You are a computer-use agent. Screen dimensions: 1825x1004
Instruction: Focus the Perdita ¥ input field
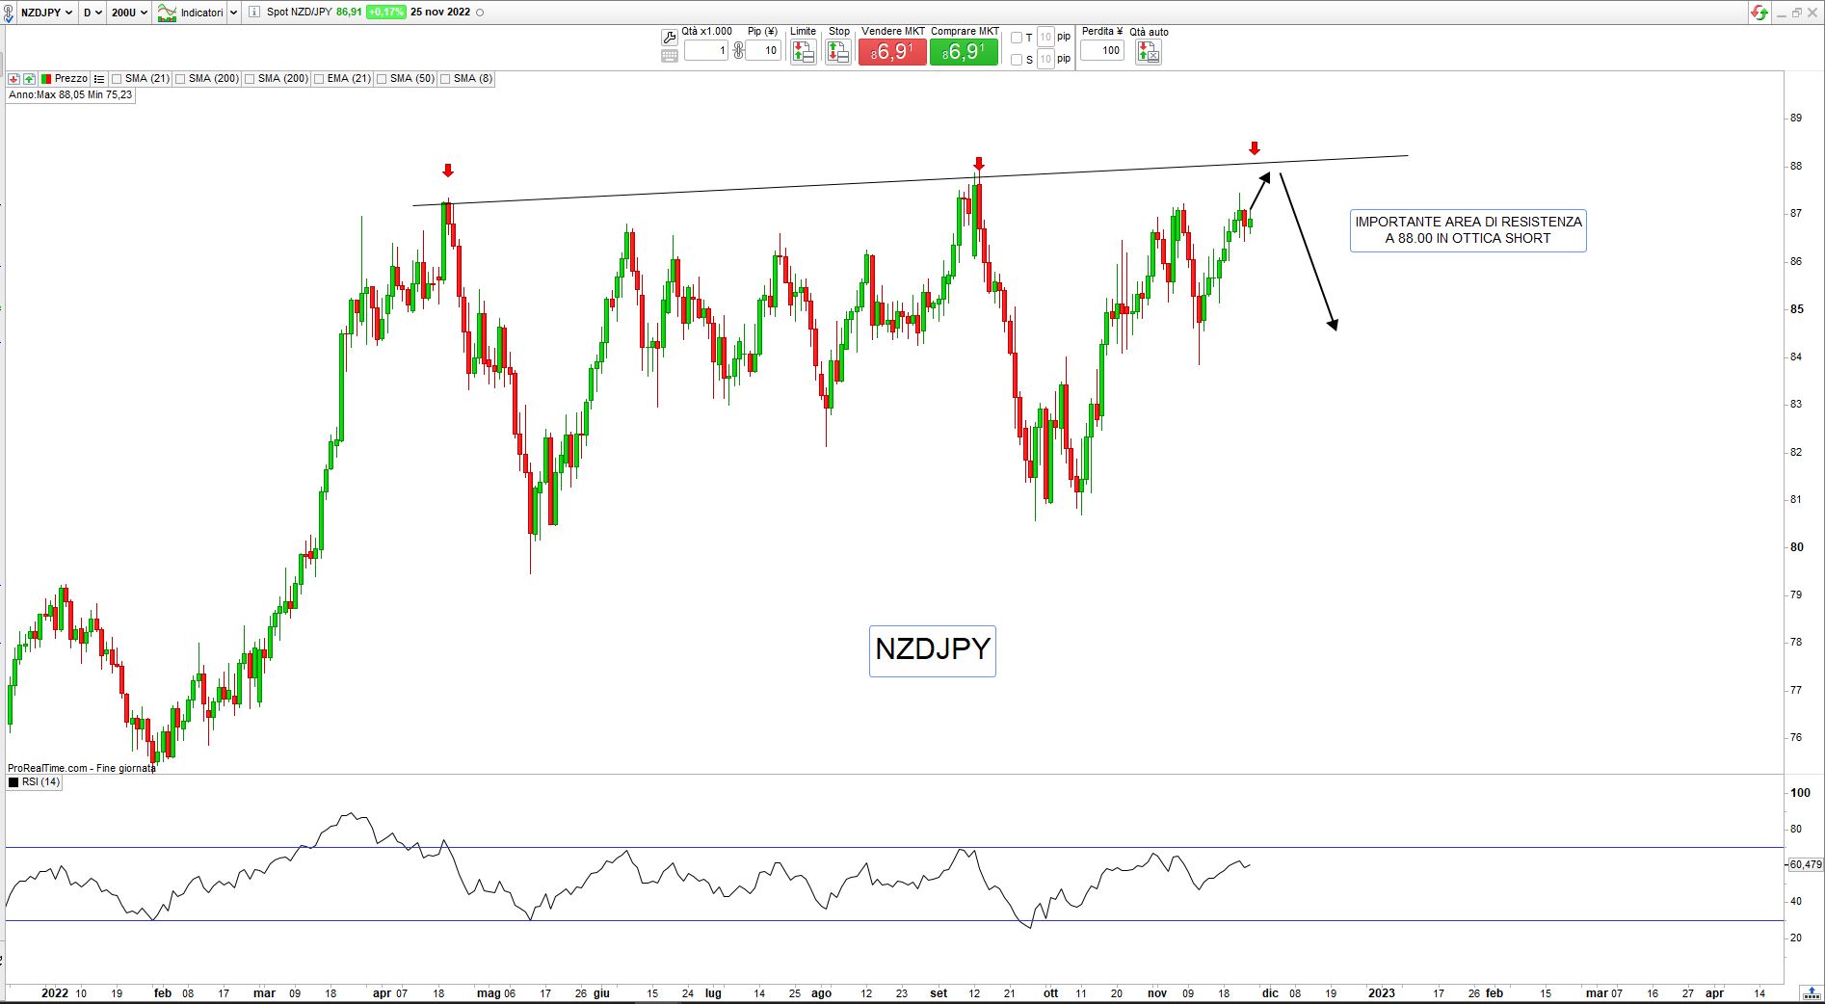tap(1102, 50)
